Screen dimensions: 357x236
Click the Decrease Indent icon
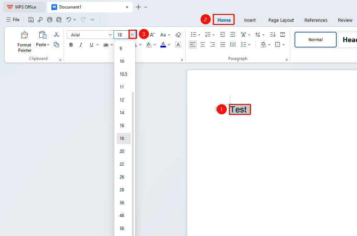222,35
